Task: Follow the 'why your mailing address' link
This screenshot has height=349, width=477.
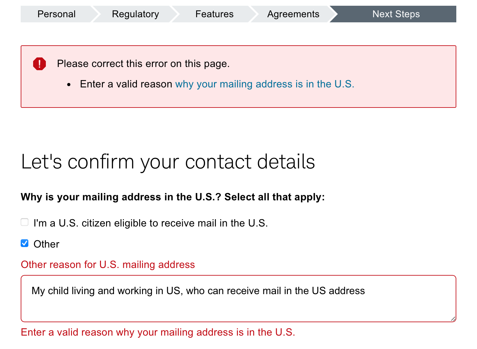Action: coord(265,84)
